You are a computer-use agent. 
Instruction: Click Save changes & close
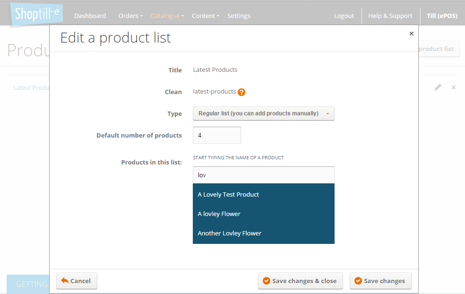(301, 281)
